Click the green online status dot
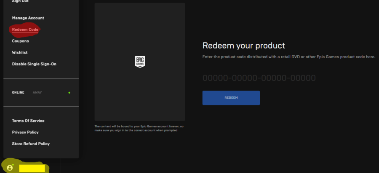Viewport: 379px width, 173px height. click(x=69, y=92)
